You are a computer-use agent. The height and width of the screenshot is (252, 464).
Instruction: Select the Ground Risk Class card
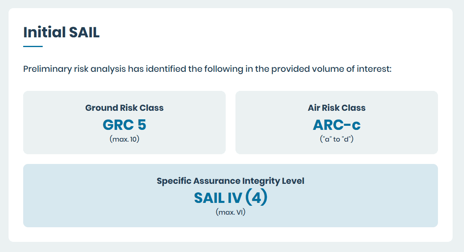[x=124, y=122]
